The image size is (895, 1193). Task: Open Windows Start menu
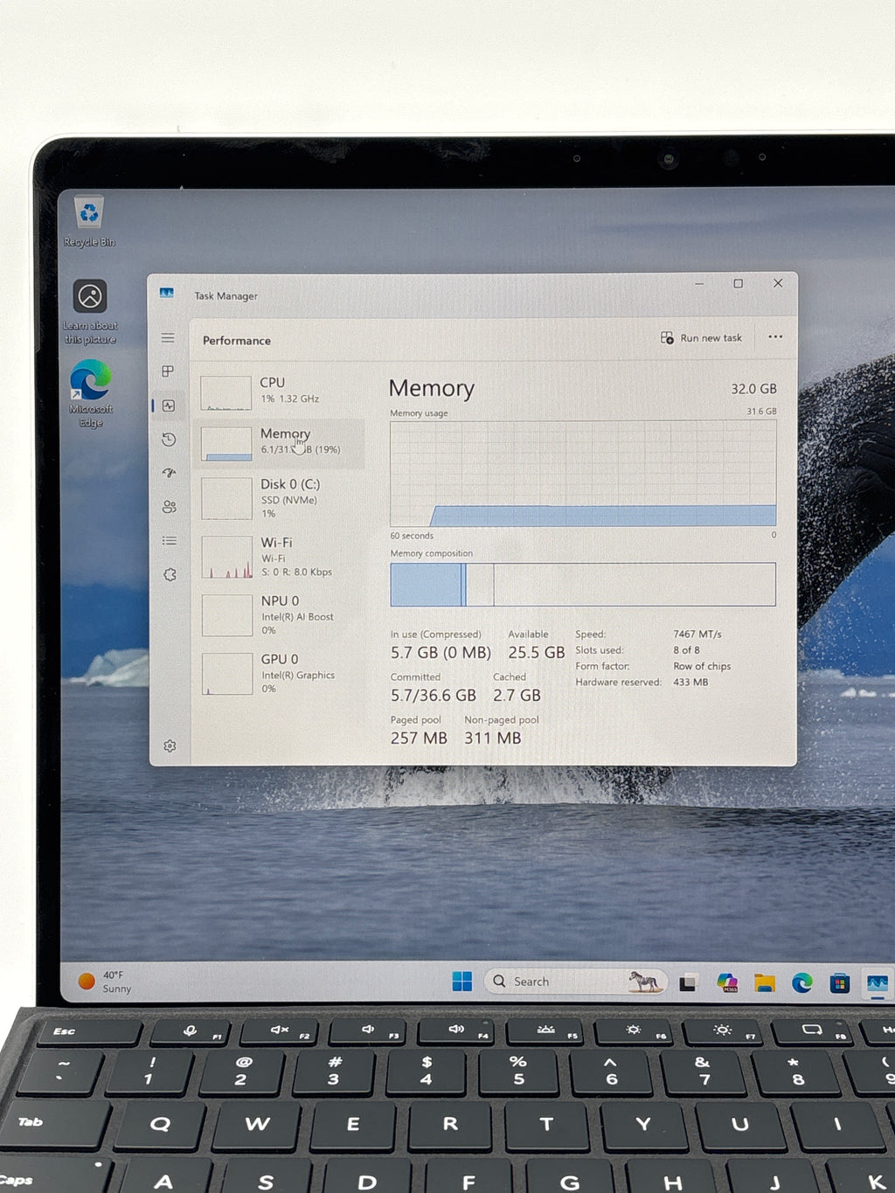click(462, 981)
